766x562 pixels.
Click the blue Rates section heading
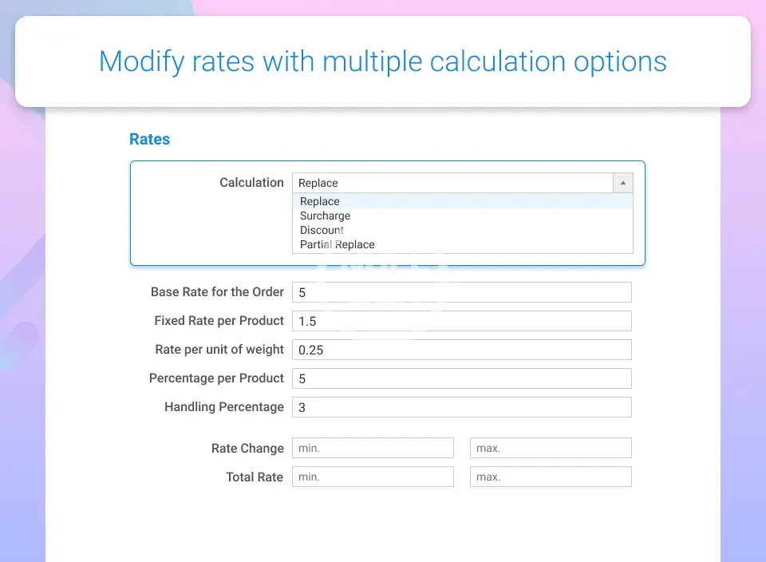coord(149,139)
